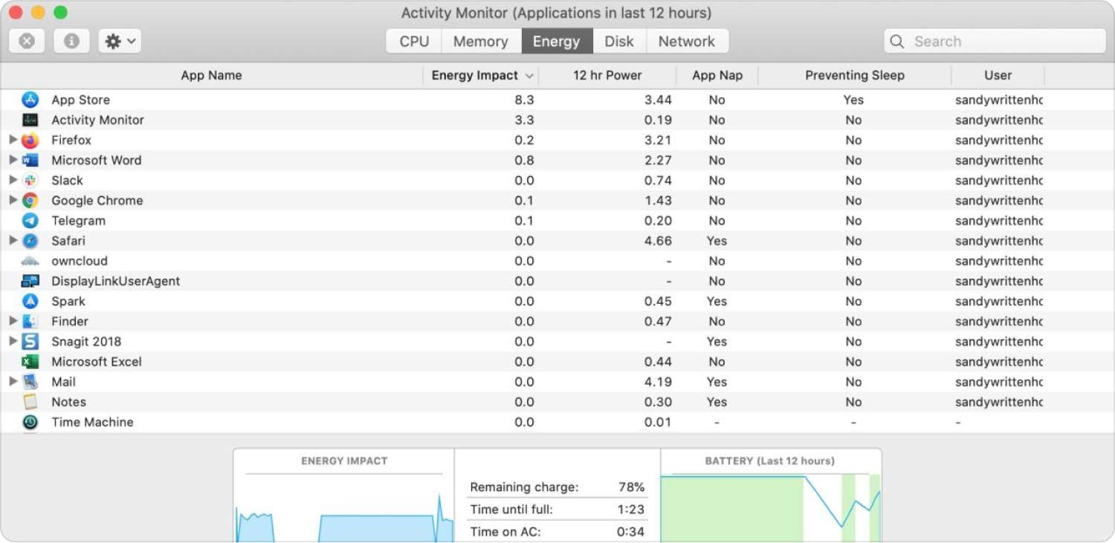Select the Telegram row name

78,221
